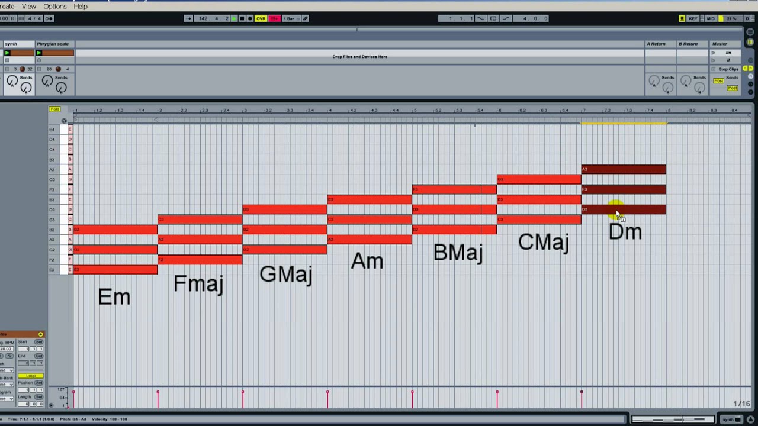This screenshot has height=426, width=758.
Task: Click the transport Play button
Action: tap(234, 18)
